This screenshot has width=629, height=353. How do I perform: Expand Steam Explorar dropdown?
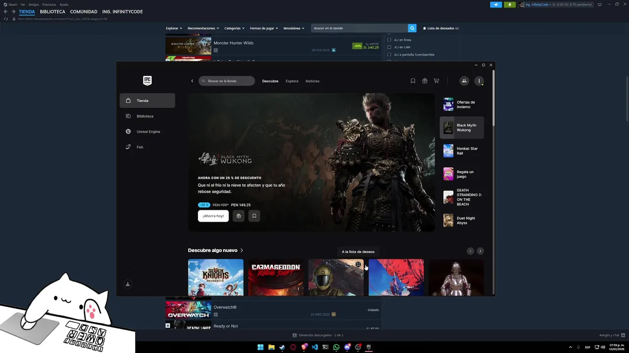(174, 28)
